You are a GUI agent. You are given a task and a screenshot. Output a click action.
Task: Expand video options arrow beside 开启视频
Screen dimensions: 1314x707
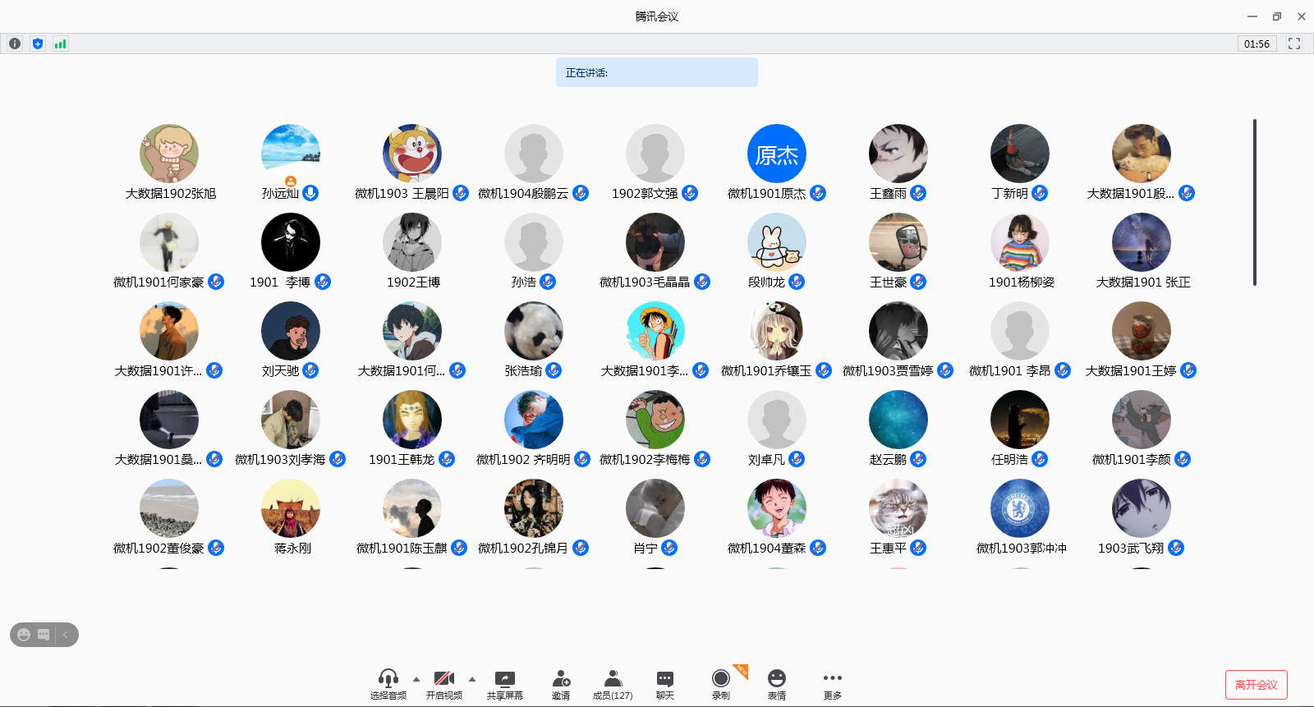(x=472, y=679)
